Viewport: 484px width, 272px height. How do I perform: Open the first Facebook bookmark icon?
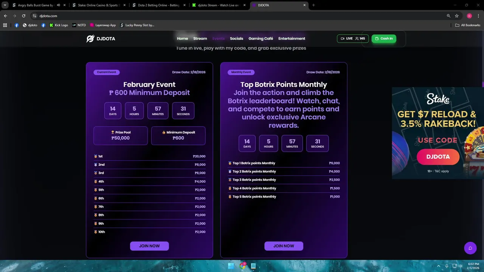point(17,25)
